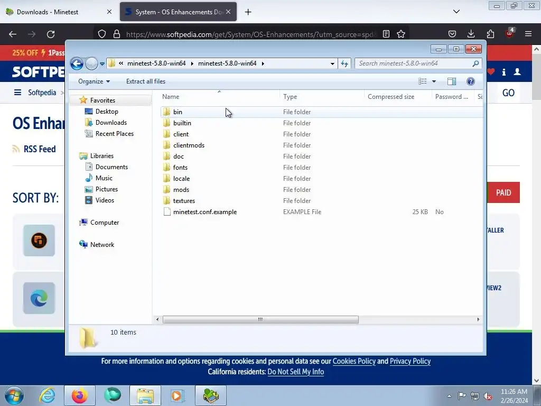Open Documents library
Viewport: 541px width, 406px height.
click(111, 167)
